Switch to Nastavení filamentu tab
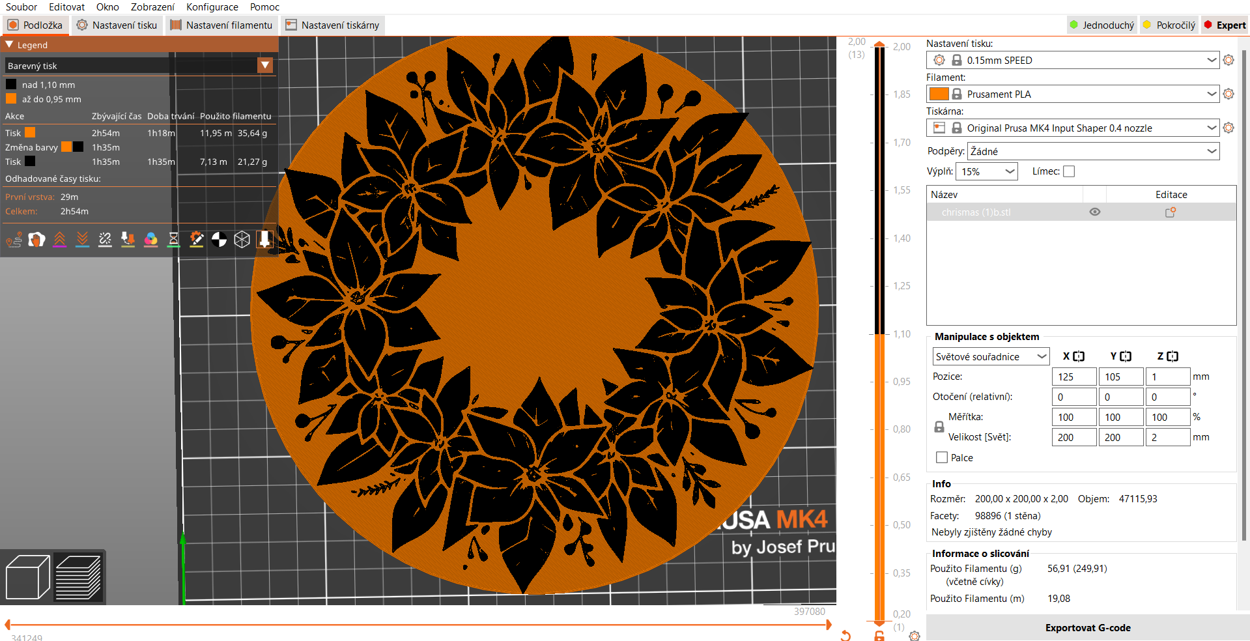 pyautogui.click(x=221, y=25)
